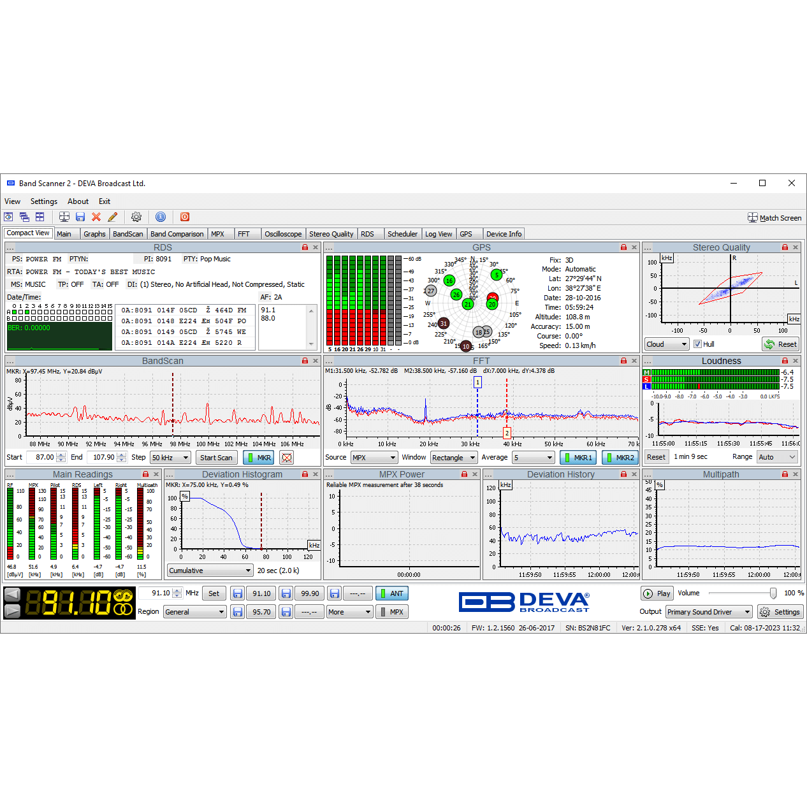The height and width of the screenshot is (807, 807).
Task: Save preset next to 95.70 button
Action: click(x=238, y=612)
